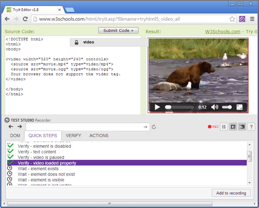
Task: Click inside the source code editor
Action: pos(73,75)
